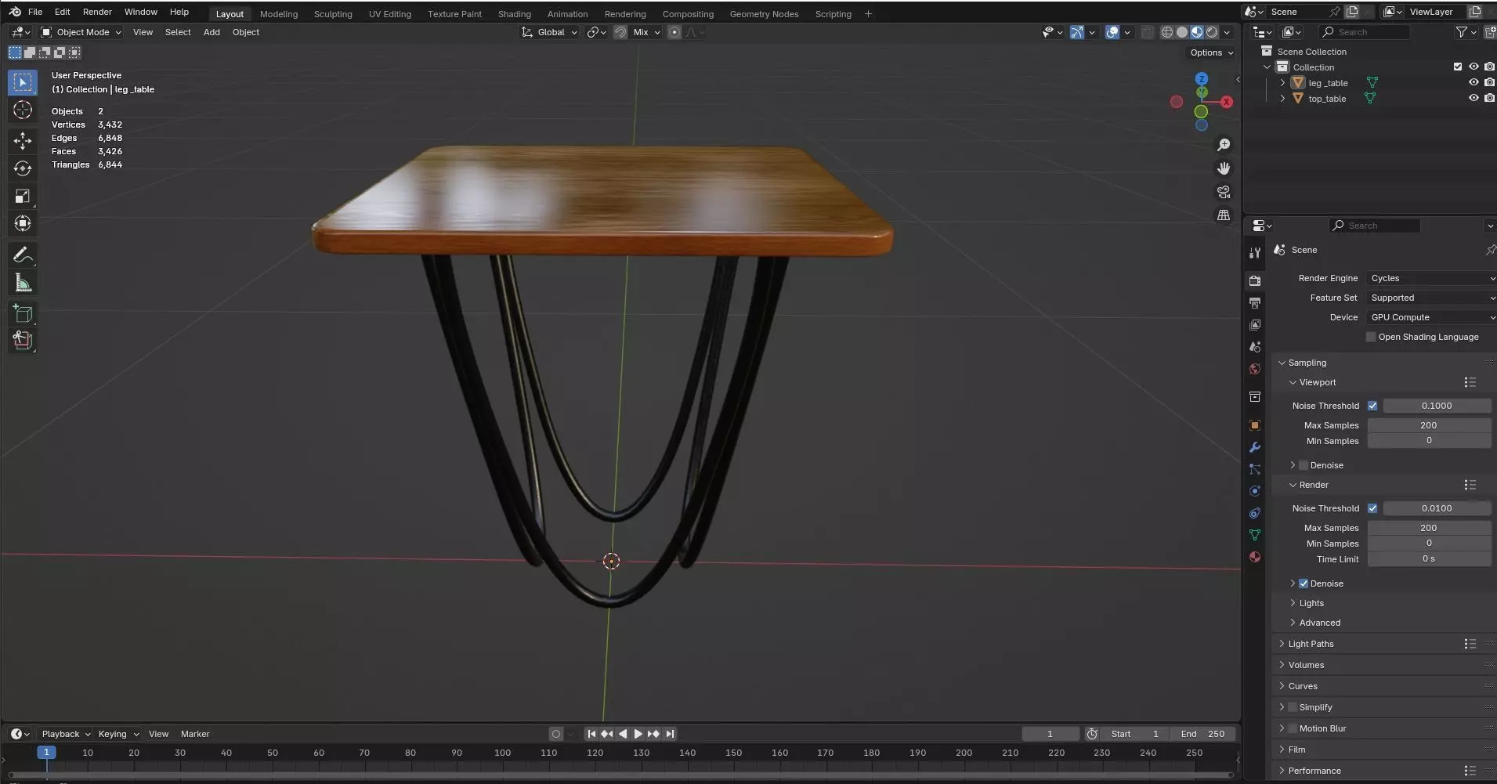Enable Simplify checkbox

[x=1293, y=707]
